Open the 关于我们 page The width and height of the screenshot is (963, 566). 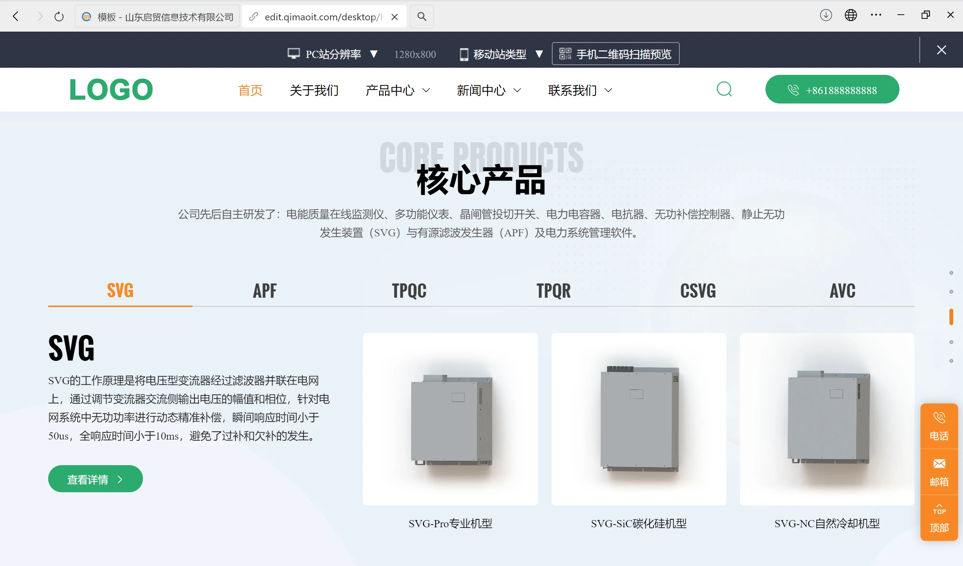point(314,90)
